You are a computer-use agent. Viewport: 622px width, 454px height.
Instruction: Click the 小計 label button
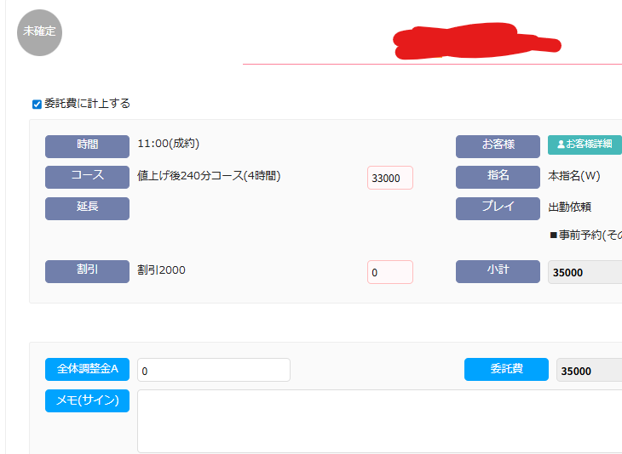[498, 271]
